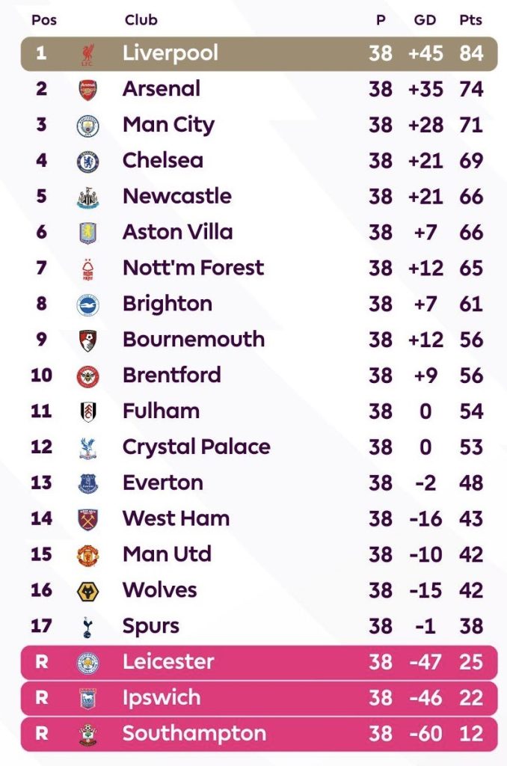Open the Bournemouth club name

pos(194,340)
